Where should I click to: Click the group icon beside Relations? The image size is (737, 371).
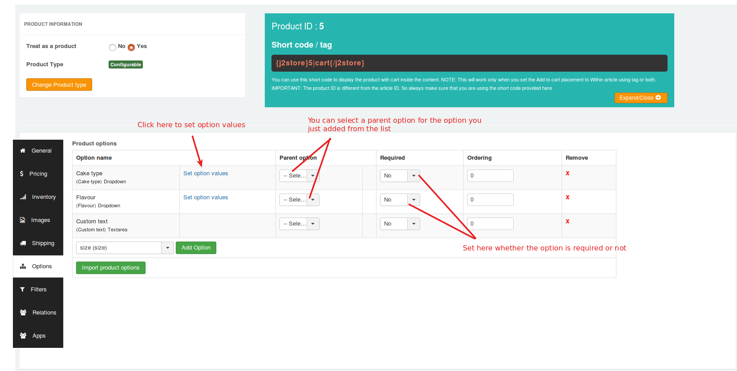(23, 313)
